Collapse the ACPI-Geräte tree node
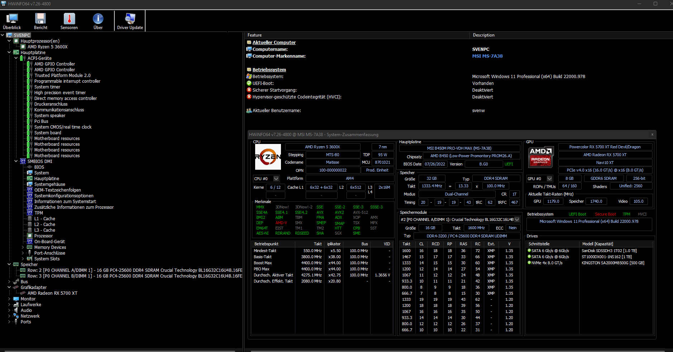The height and width of the screenshot is (352, 673). coord(16,58)
